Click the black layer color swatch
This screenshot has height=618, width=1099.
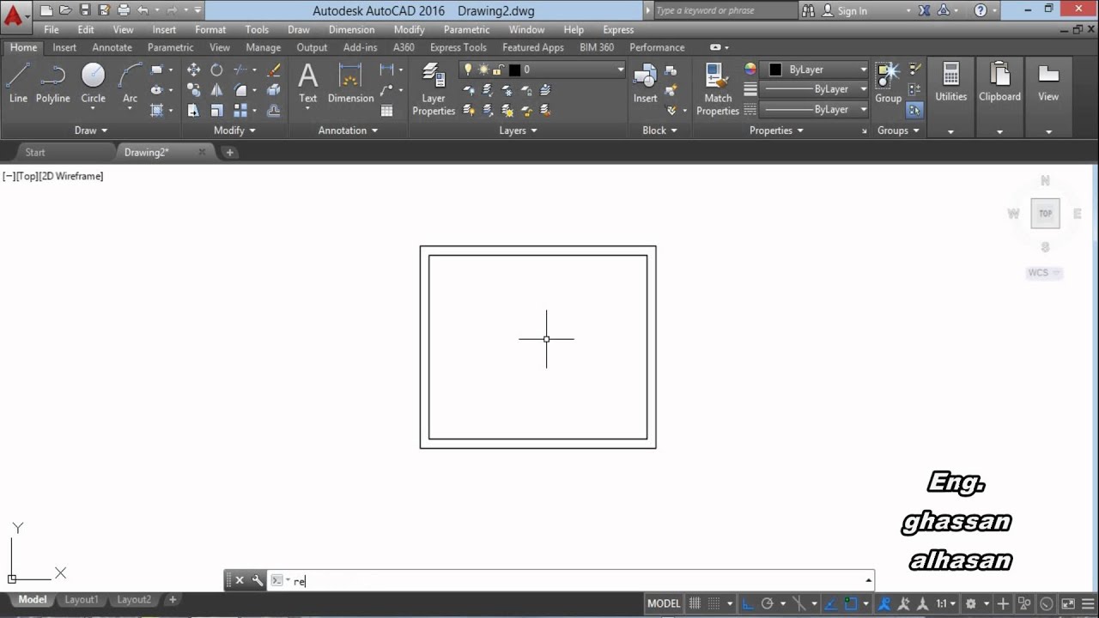point(514,70)
